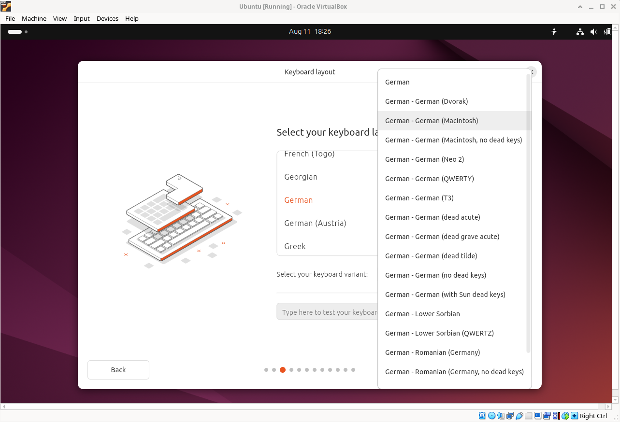The height and width of the screenshot is (422, 620).
Task: Select Greek in the keyboard layout list
Action: 295,246
